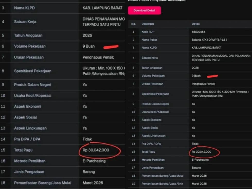Click 'Nama KLPD' label in the small table
Viewport: 252px width, 189px height.
point(149,48)
